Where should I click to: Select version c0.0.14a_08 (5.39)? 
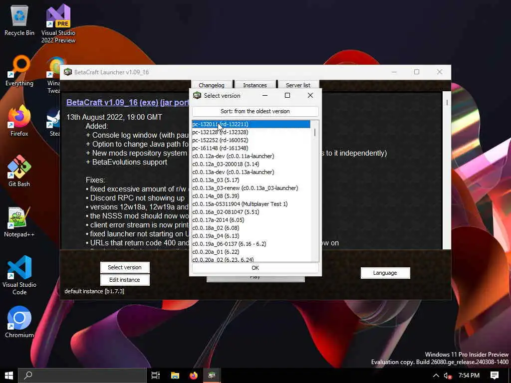(x=251, y=196)
